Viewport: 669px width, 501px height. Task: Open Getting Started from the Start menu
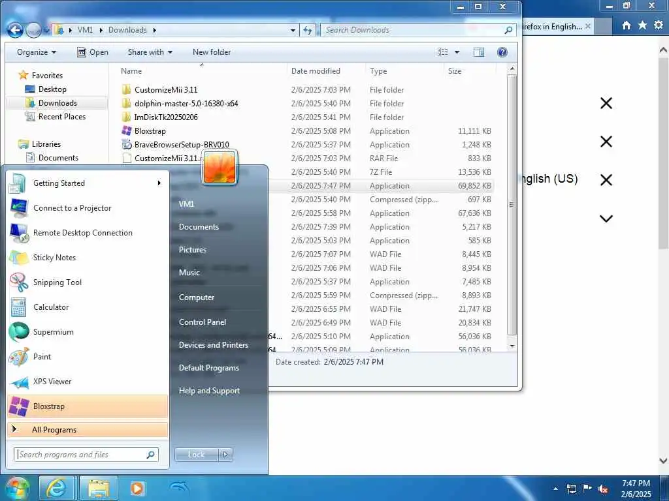(x=88, y=183)
